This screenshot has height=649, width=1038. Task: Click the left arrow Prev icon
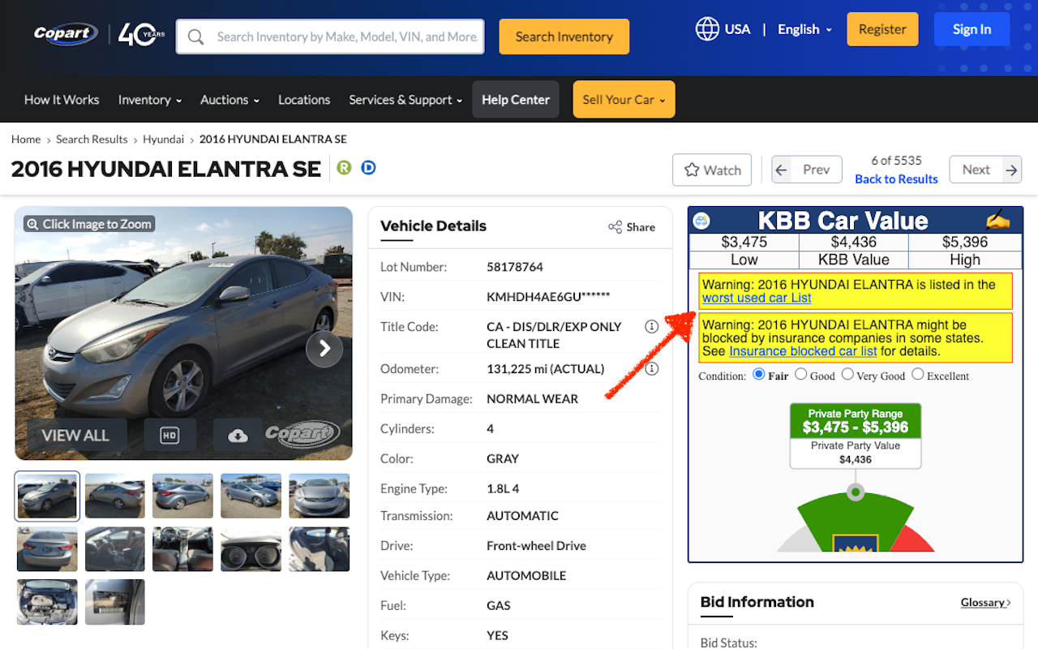pos(782,170)
